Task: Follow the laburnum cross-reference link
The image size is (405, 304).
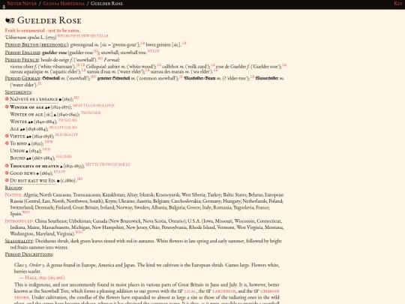Action: 224,291
